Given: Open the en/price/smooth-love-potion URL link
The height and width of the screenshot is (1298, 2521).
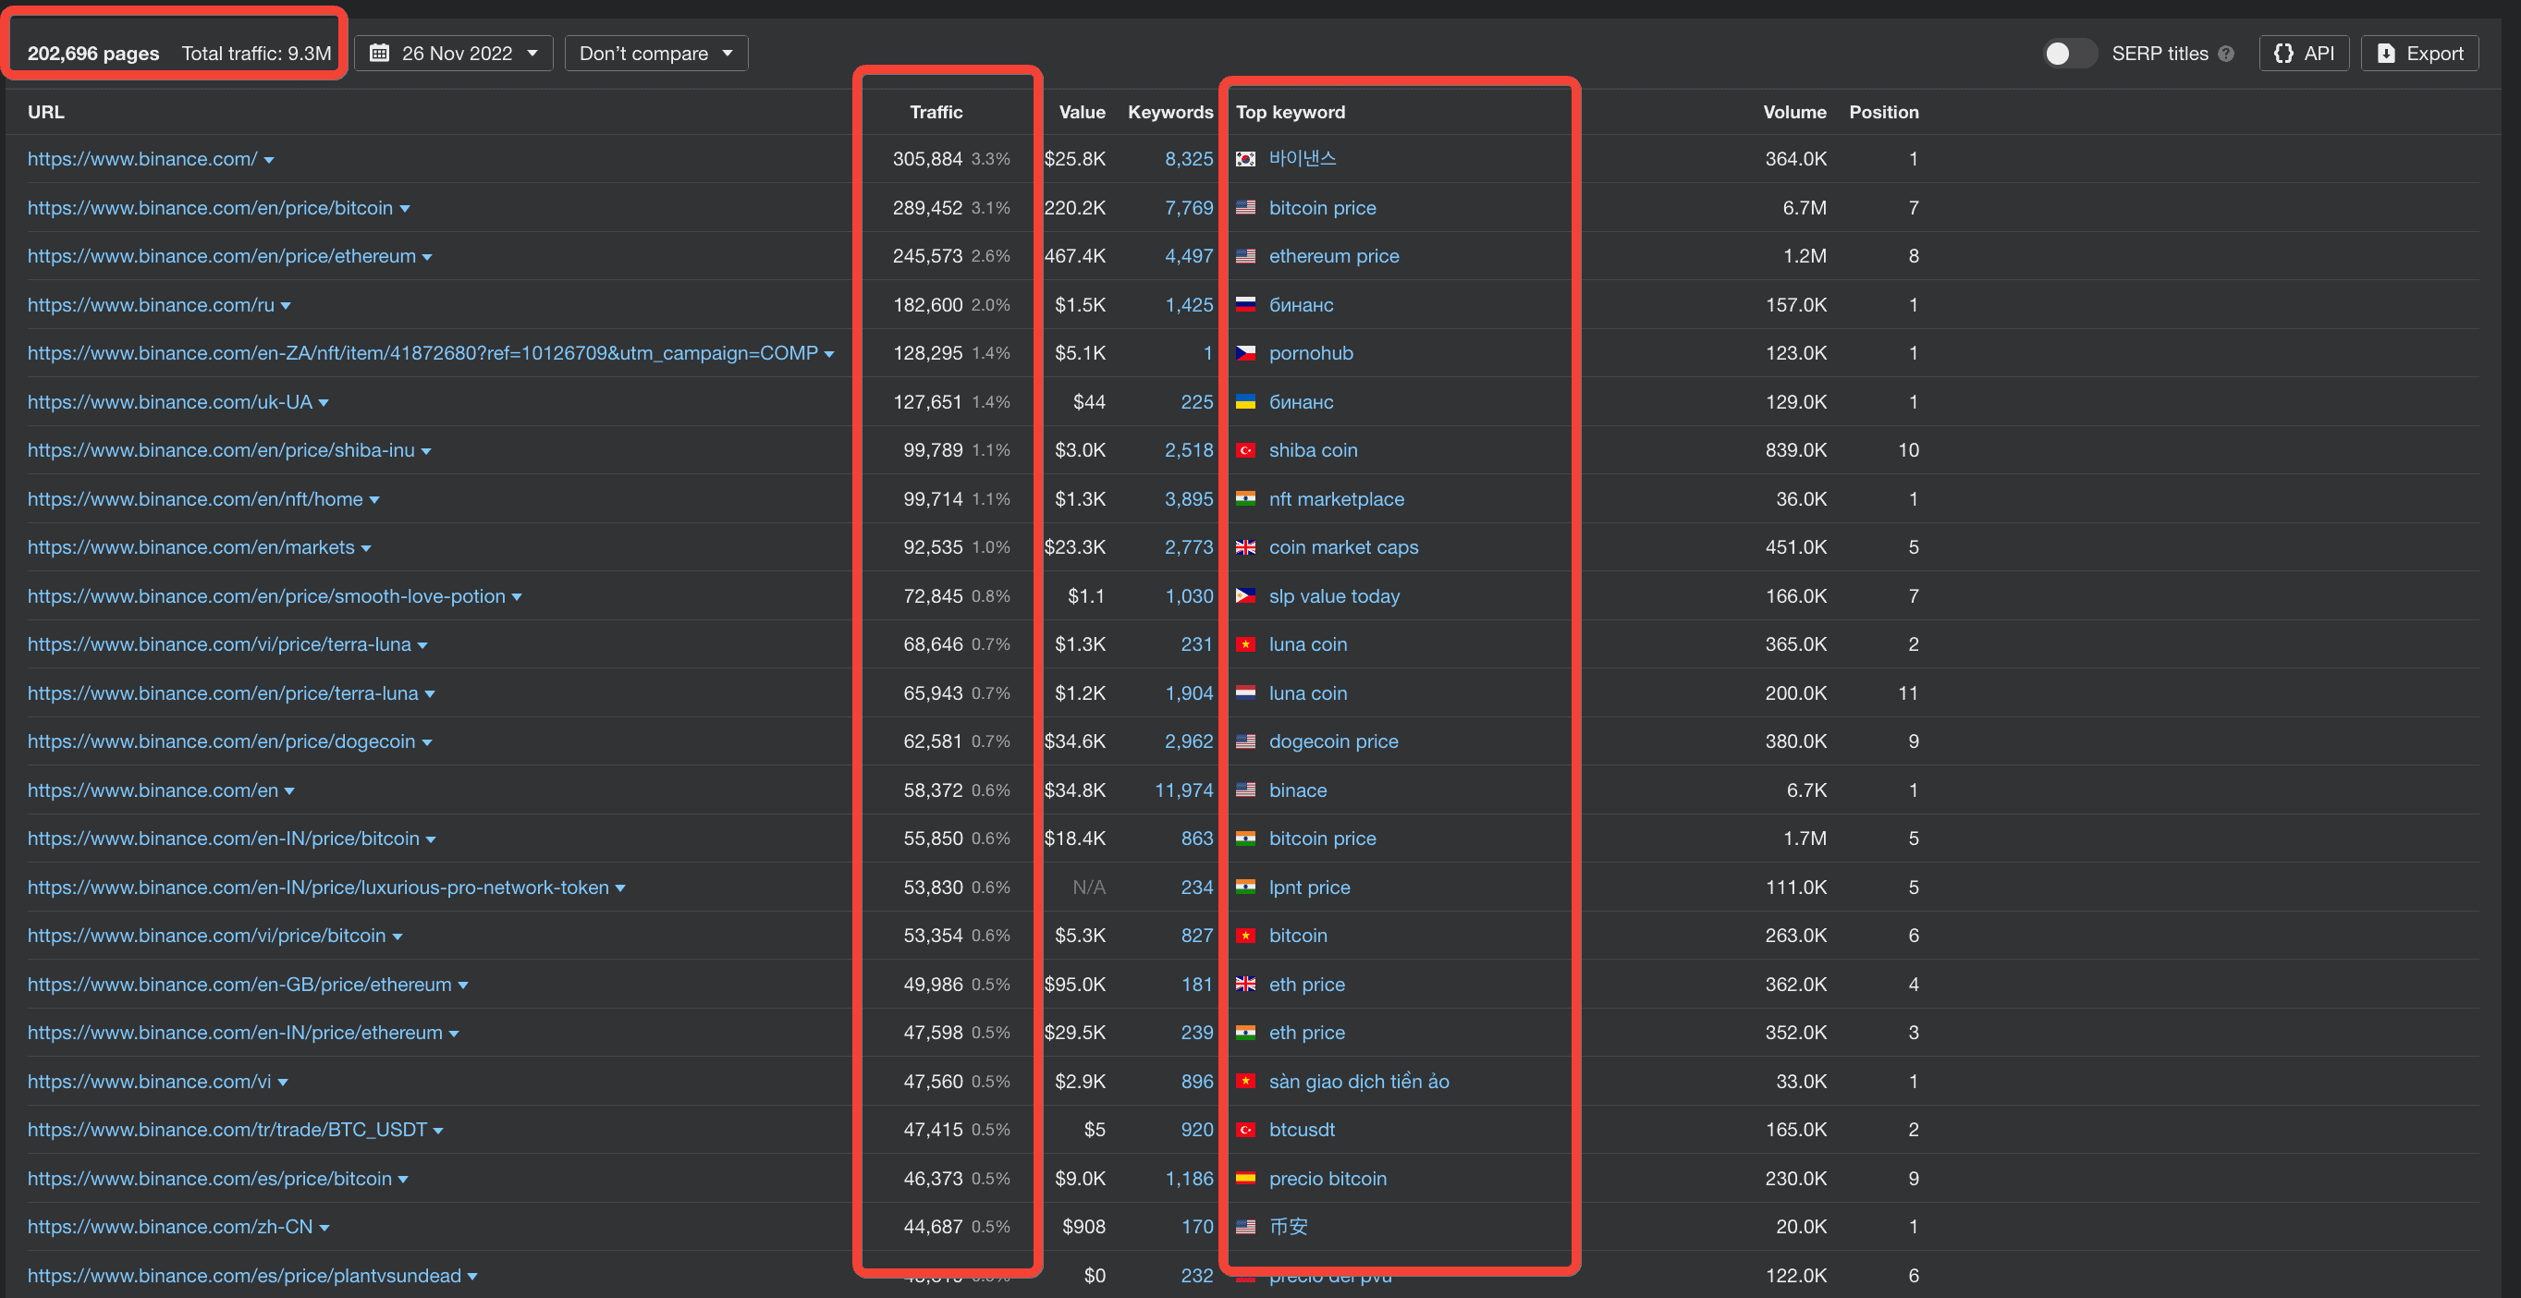Looking at the screenshot, I should click(266, 596).
